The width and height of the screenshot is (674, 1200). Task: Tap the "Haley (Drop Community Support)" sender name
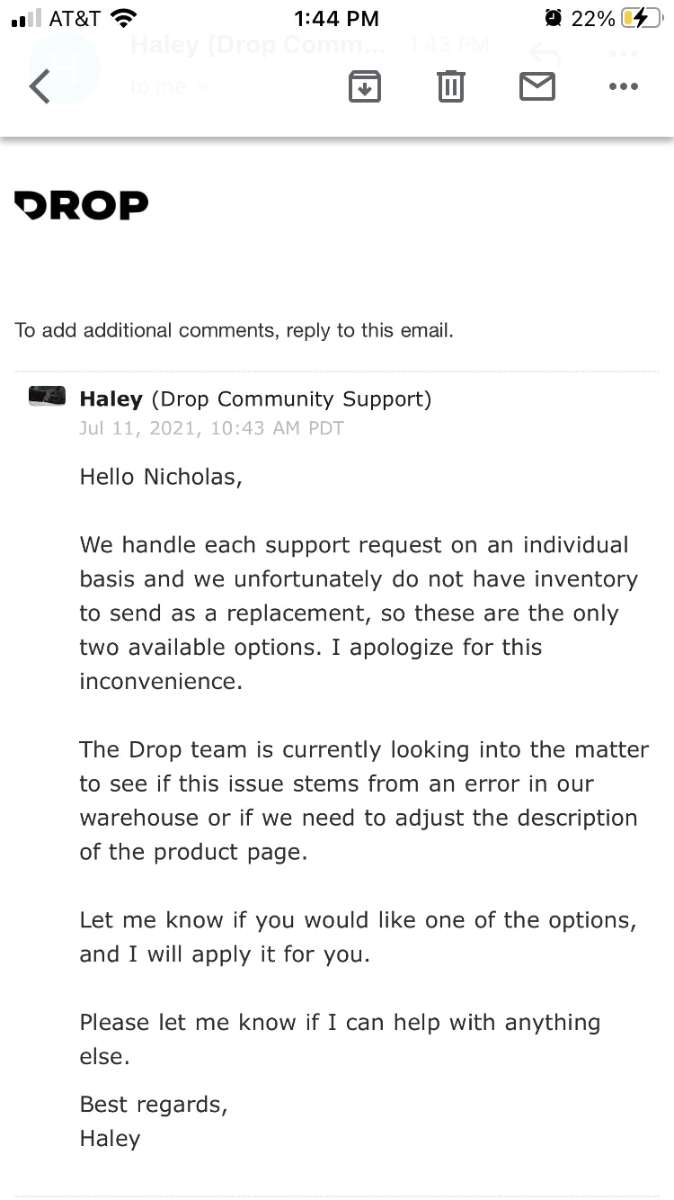point(255,399)
